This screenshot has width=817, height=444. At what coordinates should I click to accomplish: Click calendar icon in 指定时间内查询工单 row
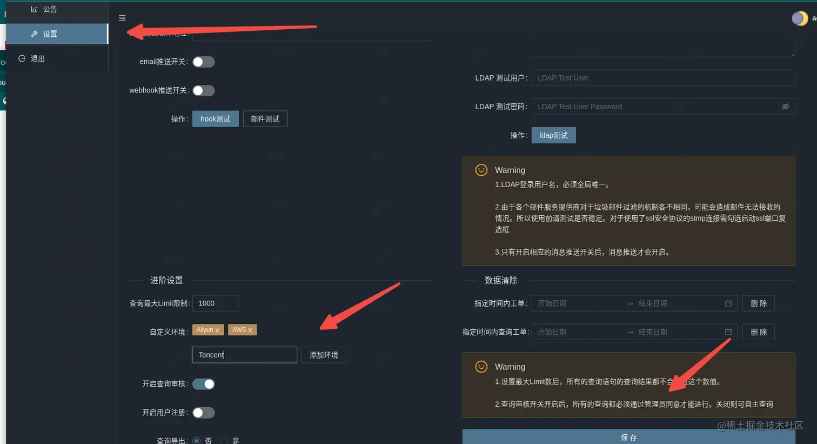[728, 332]
